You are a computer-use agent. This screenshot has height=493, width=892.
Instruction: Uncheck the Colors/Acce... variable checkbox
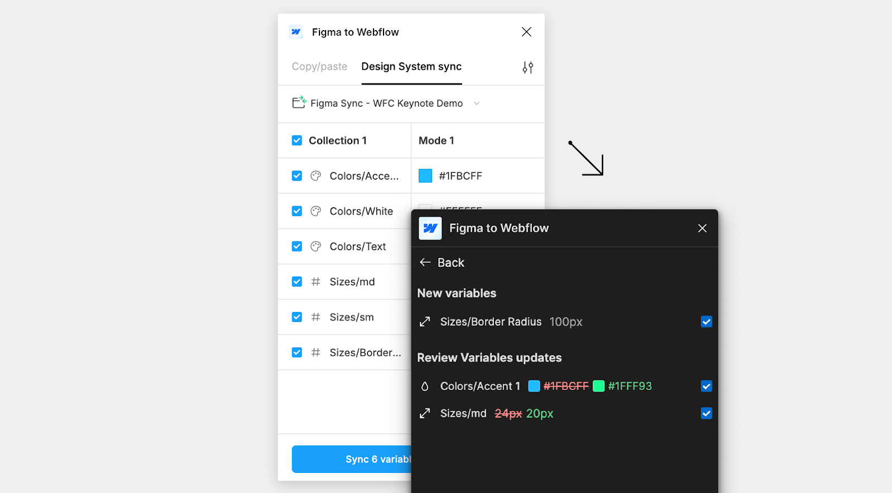click(297, 176)
